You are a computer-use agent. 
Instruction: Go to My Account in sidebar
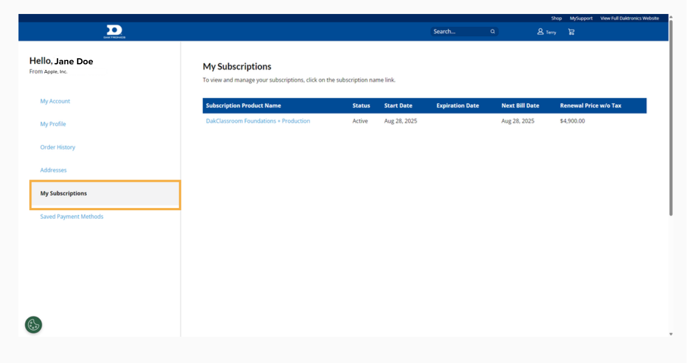point(55,101)
